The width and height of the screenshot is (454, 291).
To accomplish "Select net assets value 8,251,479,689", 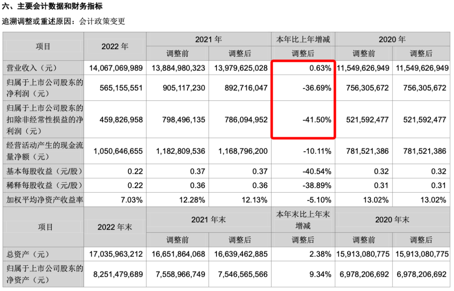I will click(118, 274).
